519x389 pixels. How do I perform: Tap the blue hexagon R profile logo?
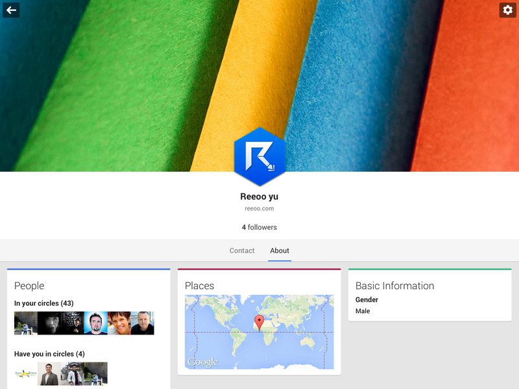point(259,157)
